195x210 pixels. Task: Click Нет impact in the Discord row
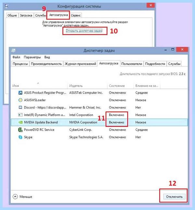click(x=138, y=108)
